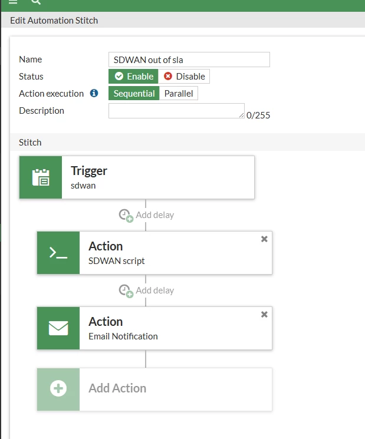The image size is (365, 439).
Task: Click the Action execution label
Action: [x=51, y=94]
